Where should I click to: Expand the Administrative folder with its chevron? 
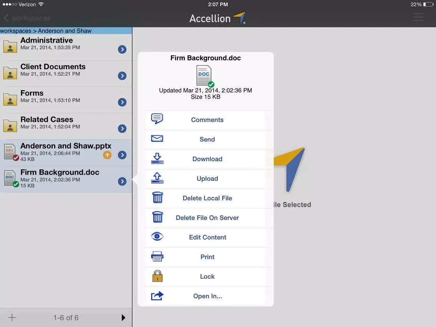click(x=122, y=49)
